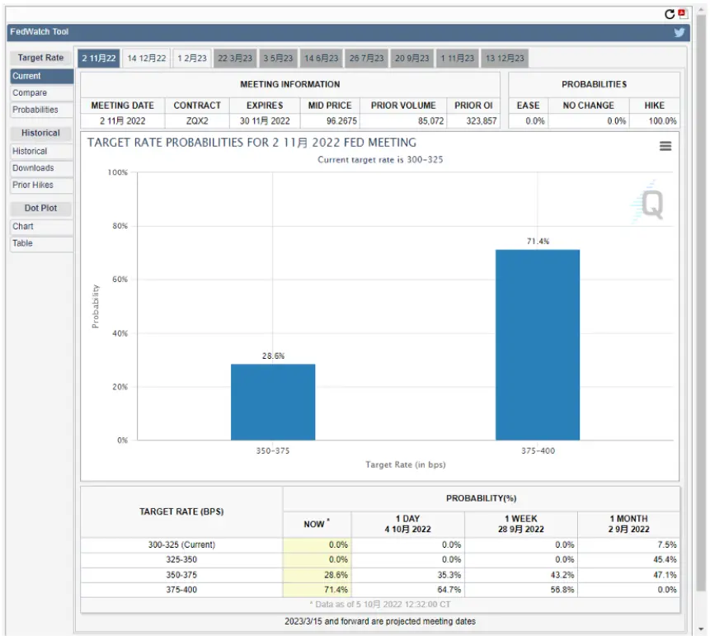
Task: Click the 1 DAY 4 10月 2022 header
Action: (408, 524)
